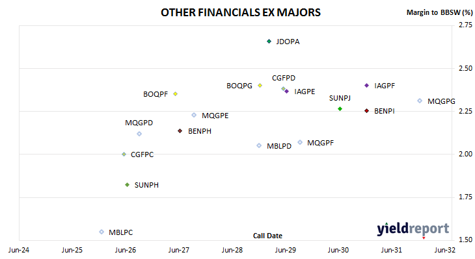The image size is (475, 259).
Task: Click the CGFPC data label
Action: 142,154
